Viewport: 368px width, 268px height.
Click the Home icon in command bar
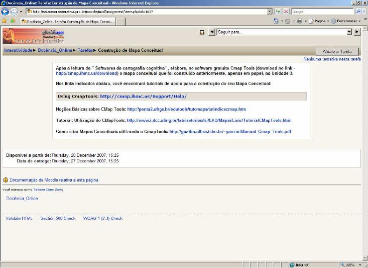click(x=276, y=21)
